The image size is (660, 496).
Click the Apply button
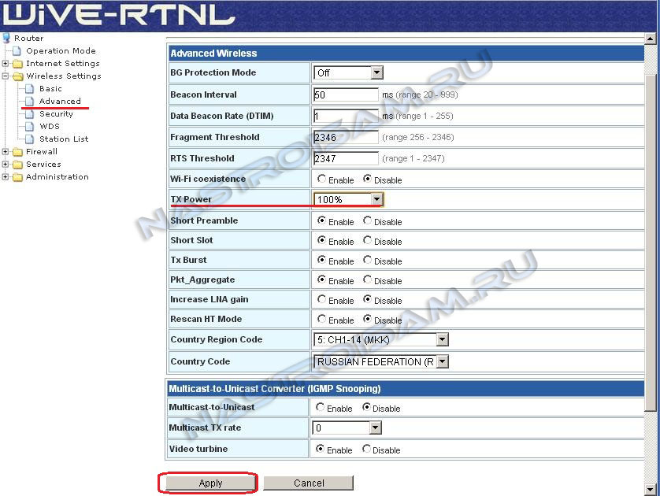210,483
